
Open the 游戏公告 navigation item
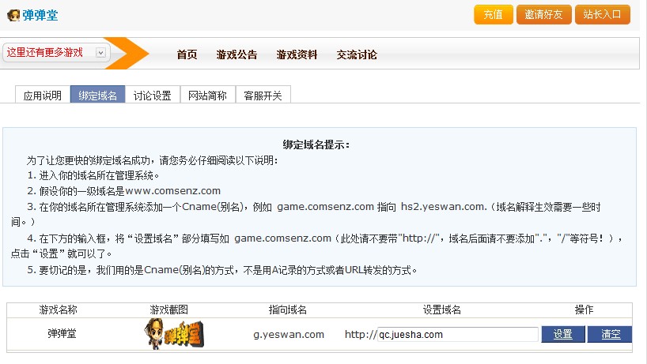click(x=236, y=54)
